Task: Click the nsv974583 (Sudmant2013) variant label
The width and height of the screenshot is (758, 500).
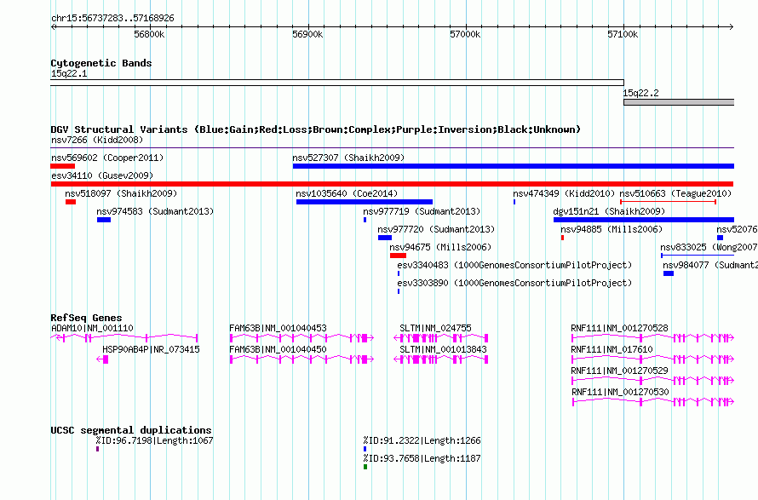Action: (155, 211)
